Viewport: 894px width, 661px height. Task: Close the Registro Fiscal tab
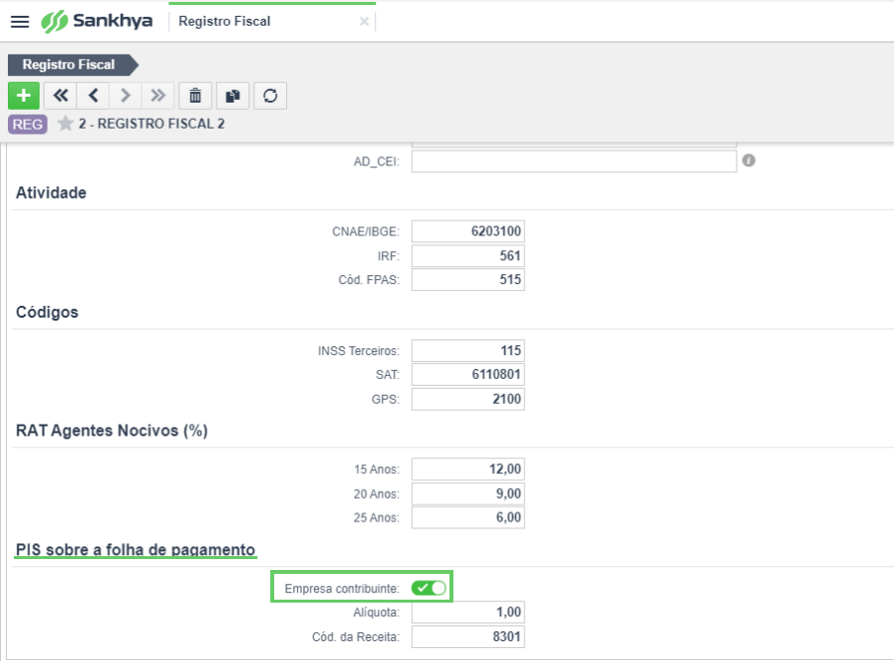(x=363, y=22)
